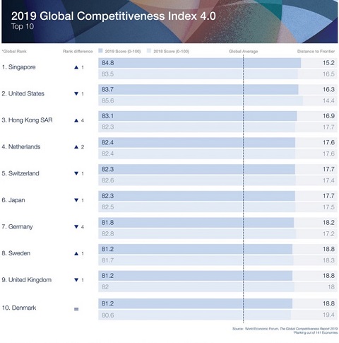Click the Netherlands rank-up triangle
The height and width of the screenshot is (343, 339).
point(76,147)
